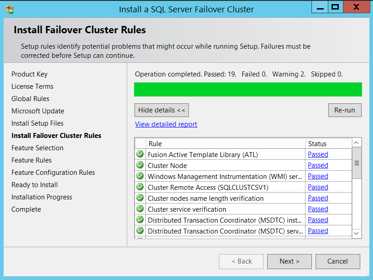Click the green completed progress bar
Screen dimensions: 373x280
point(248,90)
